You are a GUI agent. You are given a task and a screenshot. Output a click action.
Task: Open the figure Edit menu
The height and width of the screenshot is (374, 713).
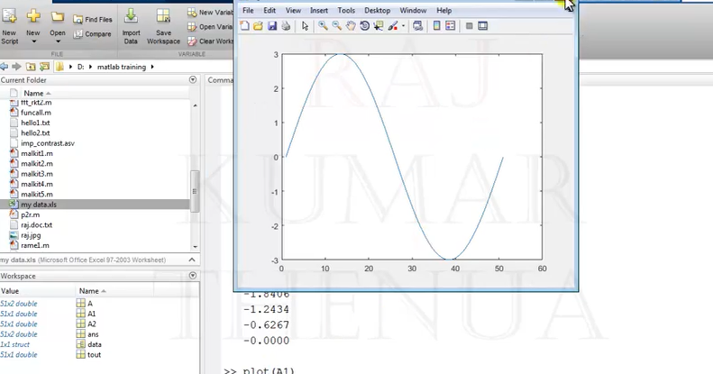[270, 10]
